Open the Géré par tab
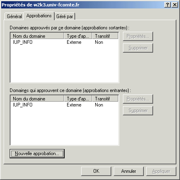 (x=65, y=16)
